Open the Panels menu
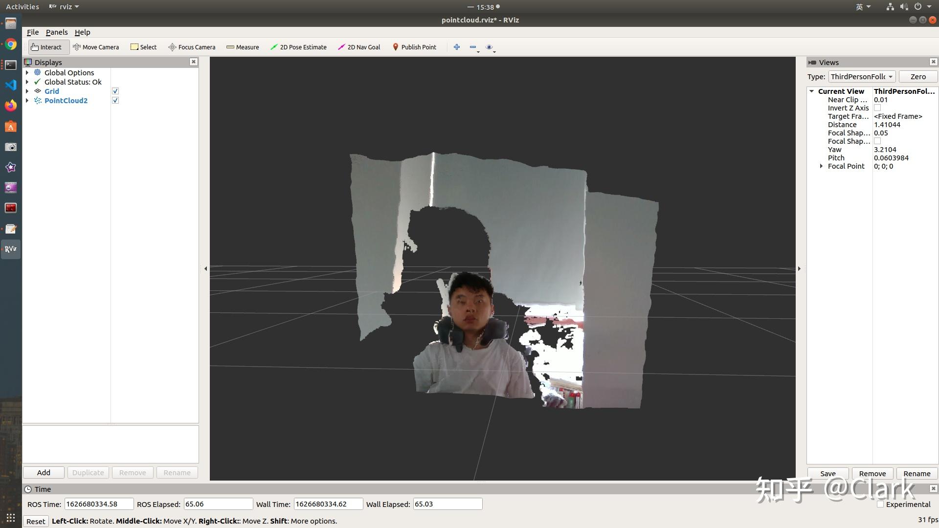 (x=57, y=32)
